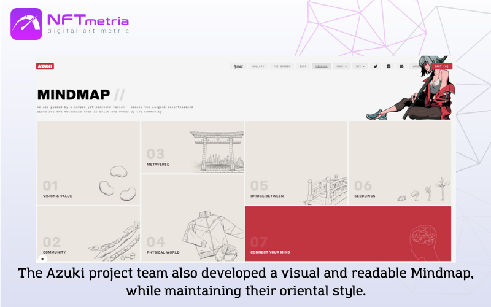
Task: Expand the Buy dropdown menu
Action: tap(360, 66)
